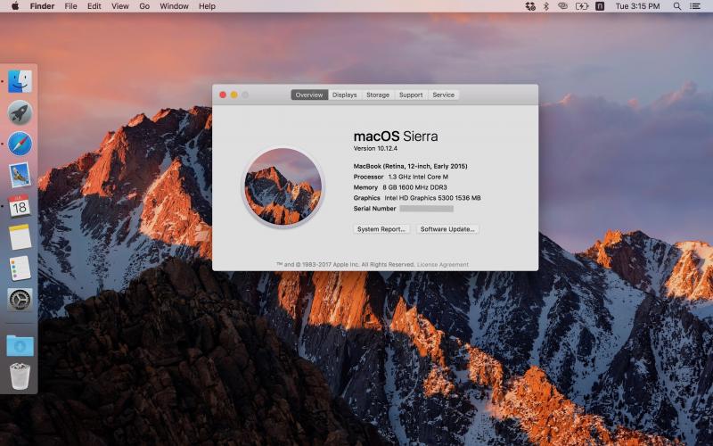Image resolution: width=713 pixels, height=446 pixels.
Task: Click the Software Update... button
Action: pos(447,229)
